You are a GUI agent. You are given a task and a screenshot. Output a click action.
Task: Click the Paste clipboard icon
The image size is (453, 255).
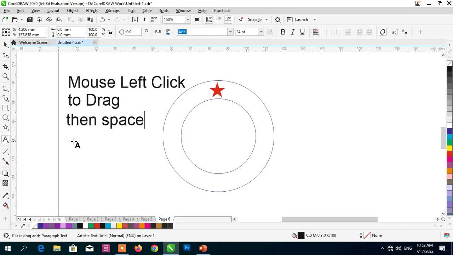(x=90, y=19)
